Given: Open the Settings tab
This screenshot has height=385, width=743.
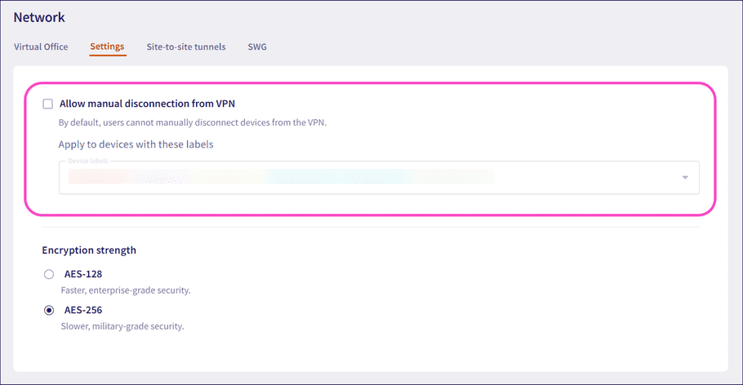Looking at the screenshot, I should 107,46.
